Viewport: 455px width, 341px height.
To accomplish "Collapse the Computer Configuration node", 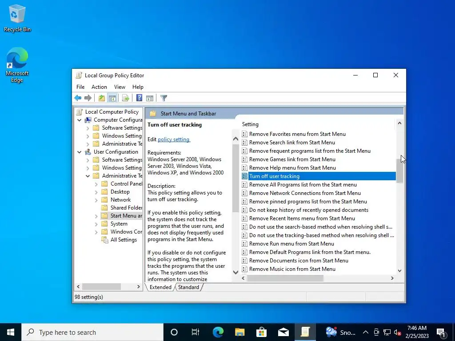I will 79,120.
